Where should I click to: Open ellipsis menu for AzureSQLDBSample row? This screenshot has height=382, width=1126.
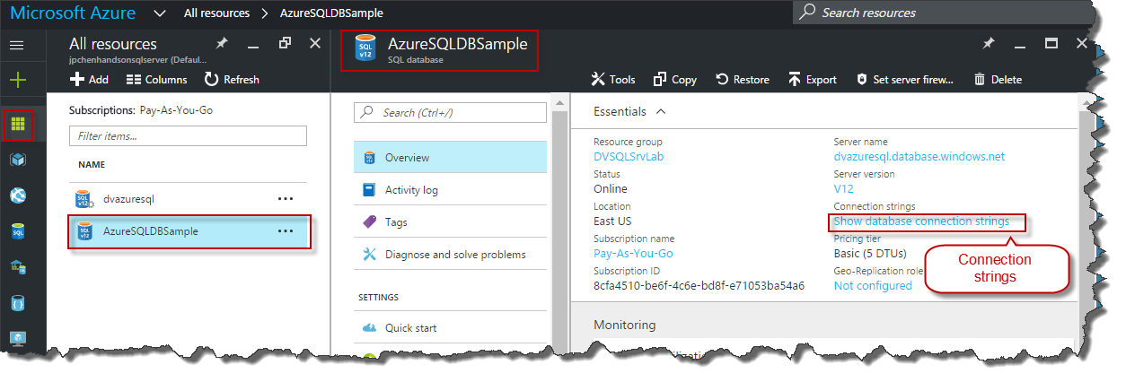click(286, 231)
